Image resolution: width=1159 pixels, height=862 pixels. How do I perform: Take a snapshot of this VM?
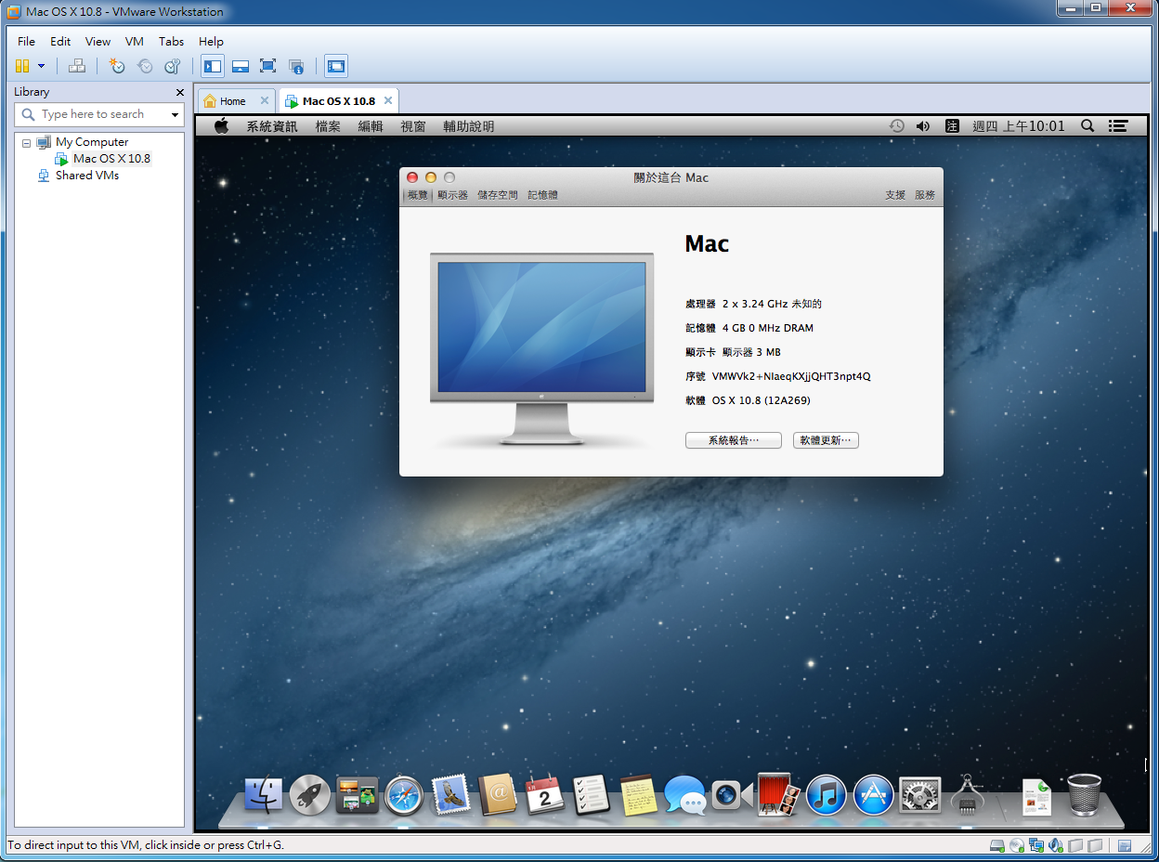[x=116, y=66]
